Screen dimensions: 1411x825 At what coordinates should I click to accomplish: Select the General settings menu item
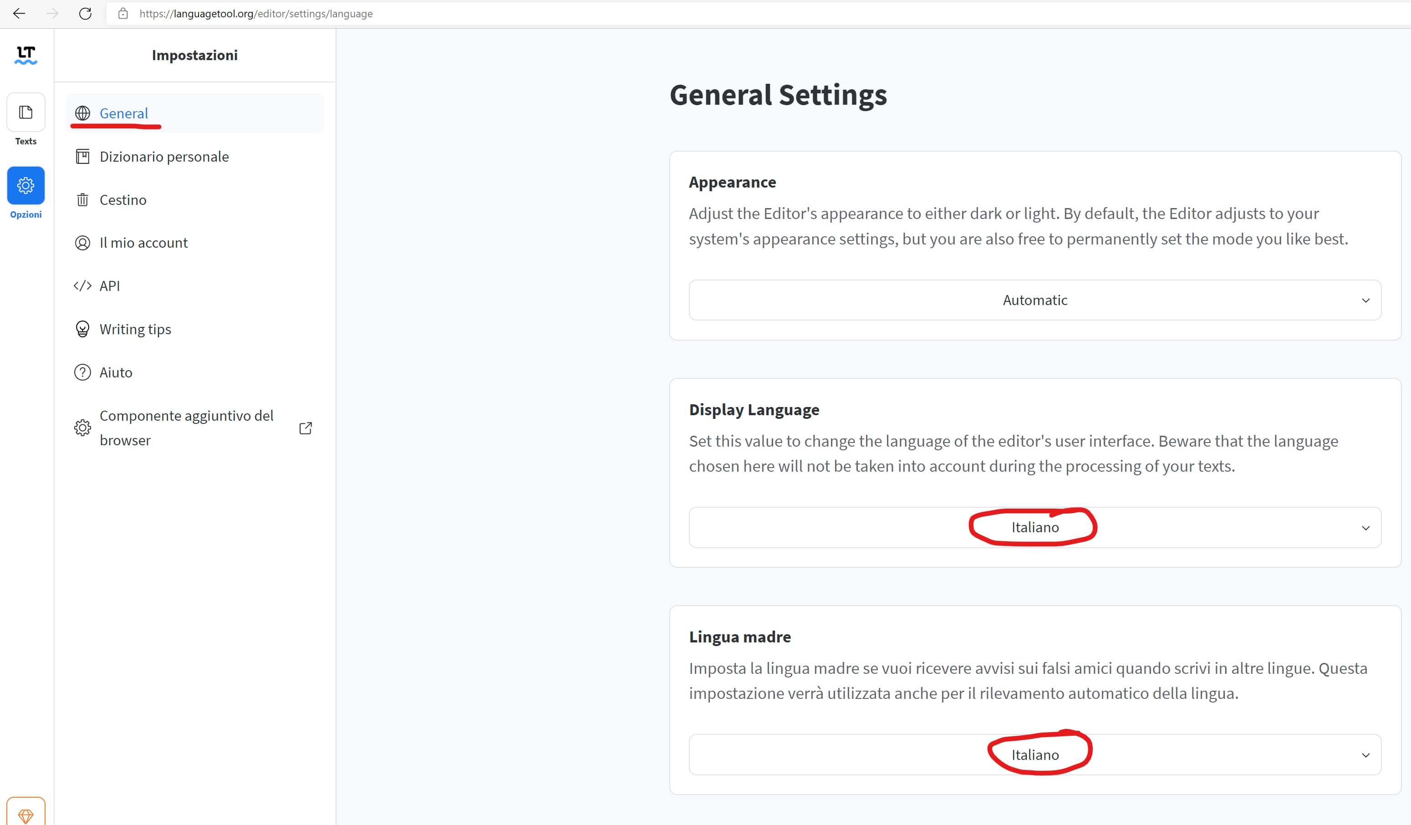pyautogui.click(x=124, y=113)
